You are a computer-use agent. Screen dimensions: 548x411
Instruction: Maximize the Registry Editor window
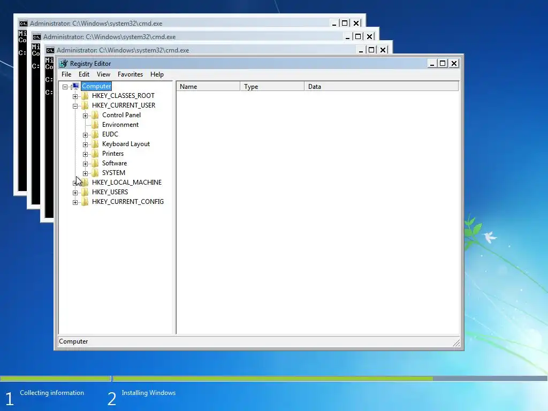[x=443, y=63]
